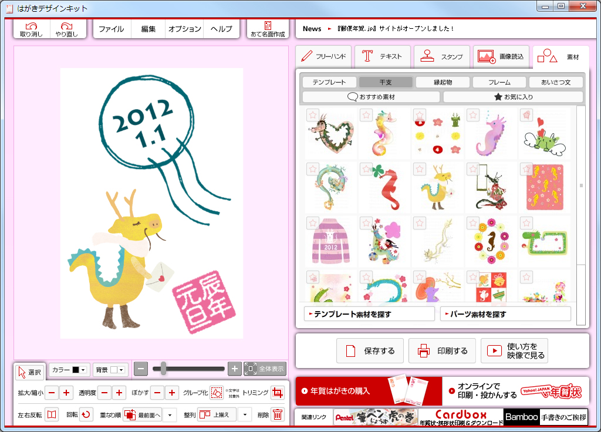The height and width of the screenshot is (432, 601).
Task: Click the 保存する save button
Action: (x=370, y=350)
